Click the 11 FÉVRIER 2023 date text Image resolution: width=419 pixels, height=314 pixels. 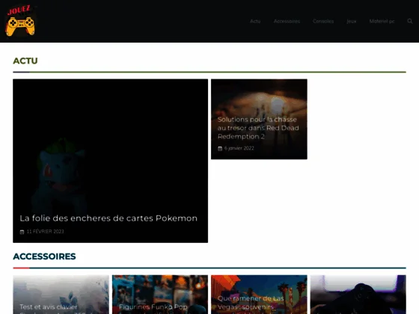pyautogui.click(x=45, y=232)
